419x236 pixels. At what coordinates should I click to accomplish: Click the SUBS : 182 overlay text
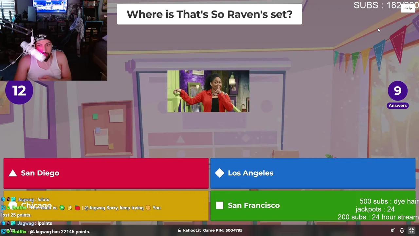(386, 5)
